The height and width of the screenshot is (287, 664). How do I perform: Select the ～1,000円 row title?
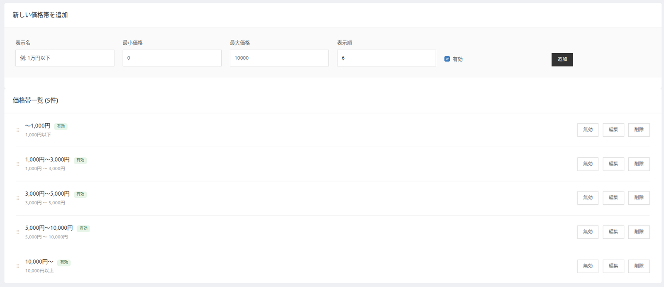[38, 126]
